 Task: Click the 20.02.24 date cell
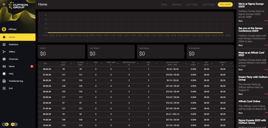pyautogui.click(x=47, y=114)
